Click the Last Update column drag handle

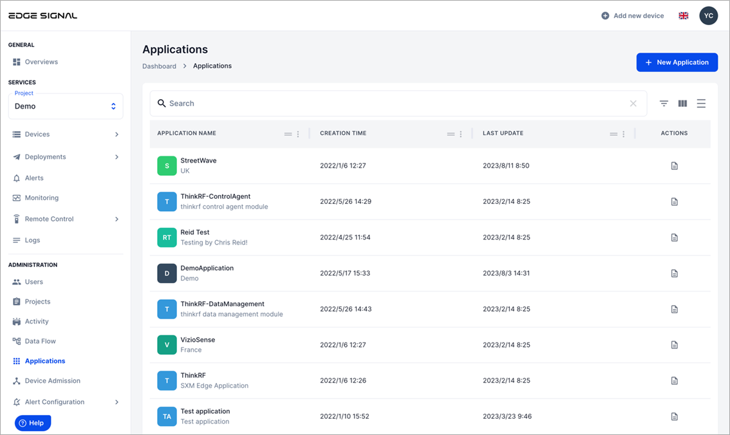point(613,134)
